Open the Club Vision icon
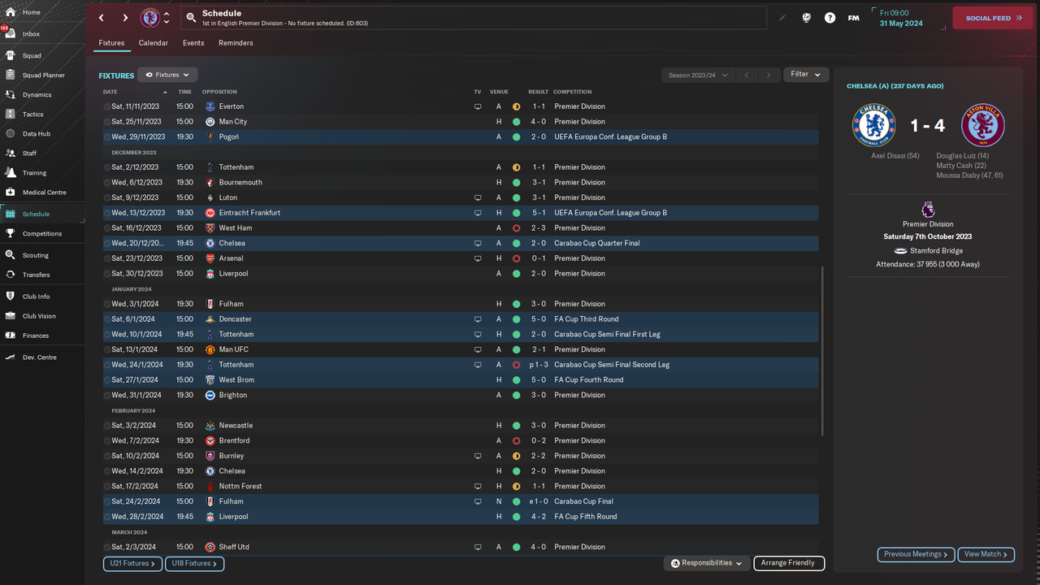This screenshot has height=585, width=1040. pyautogui.click(x=11, y=316)
